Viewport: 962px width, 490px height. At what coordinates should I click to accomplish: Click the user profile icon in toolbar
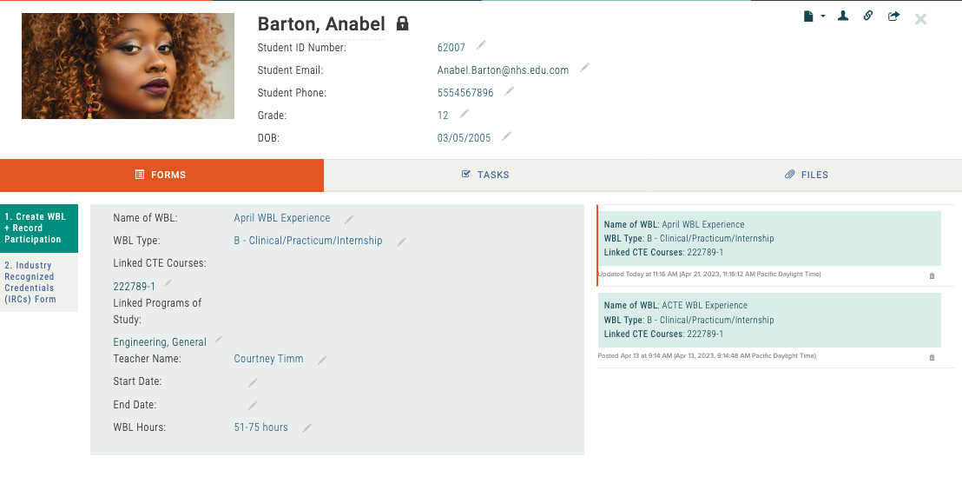click(843, 16)
